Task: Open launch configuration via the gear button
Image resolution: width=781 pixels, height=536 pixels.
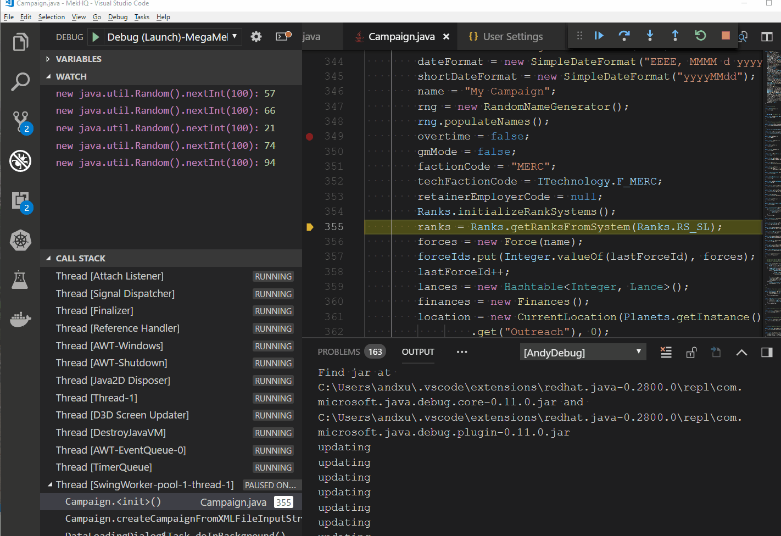Action: (x=256, y=35)
